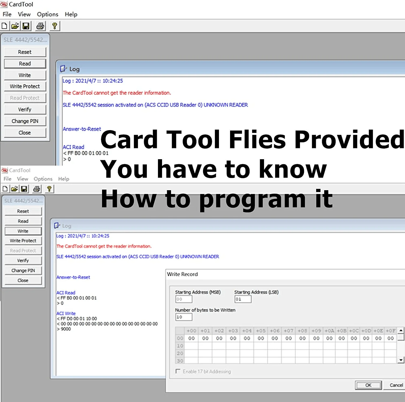Click the "Log : 2021/4/7 :: 10:24:25" line in the top Log
The width and height of the screenshot is (405, 402).
[93, 81]
